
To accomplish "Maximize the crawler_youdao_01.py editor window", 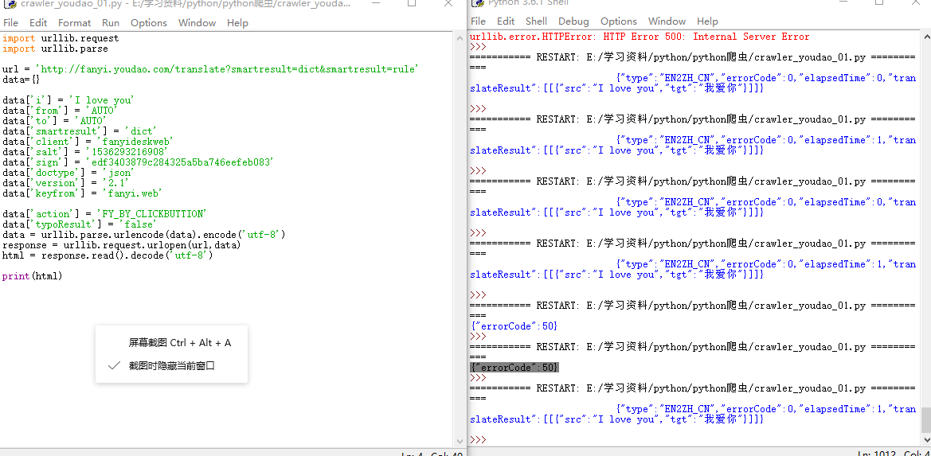I will pos(412,3).
